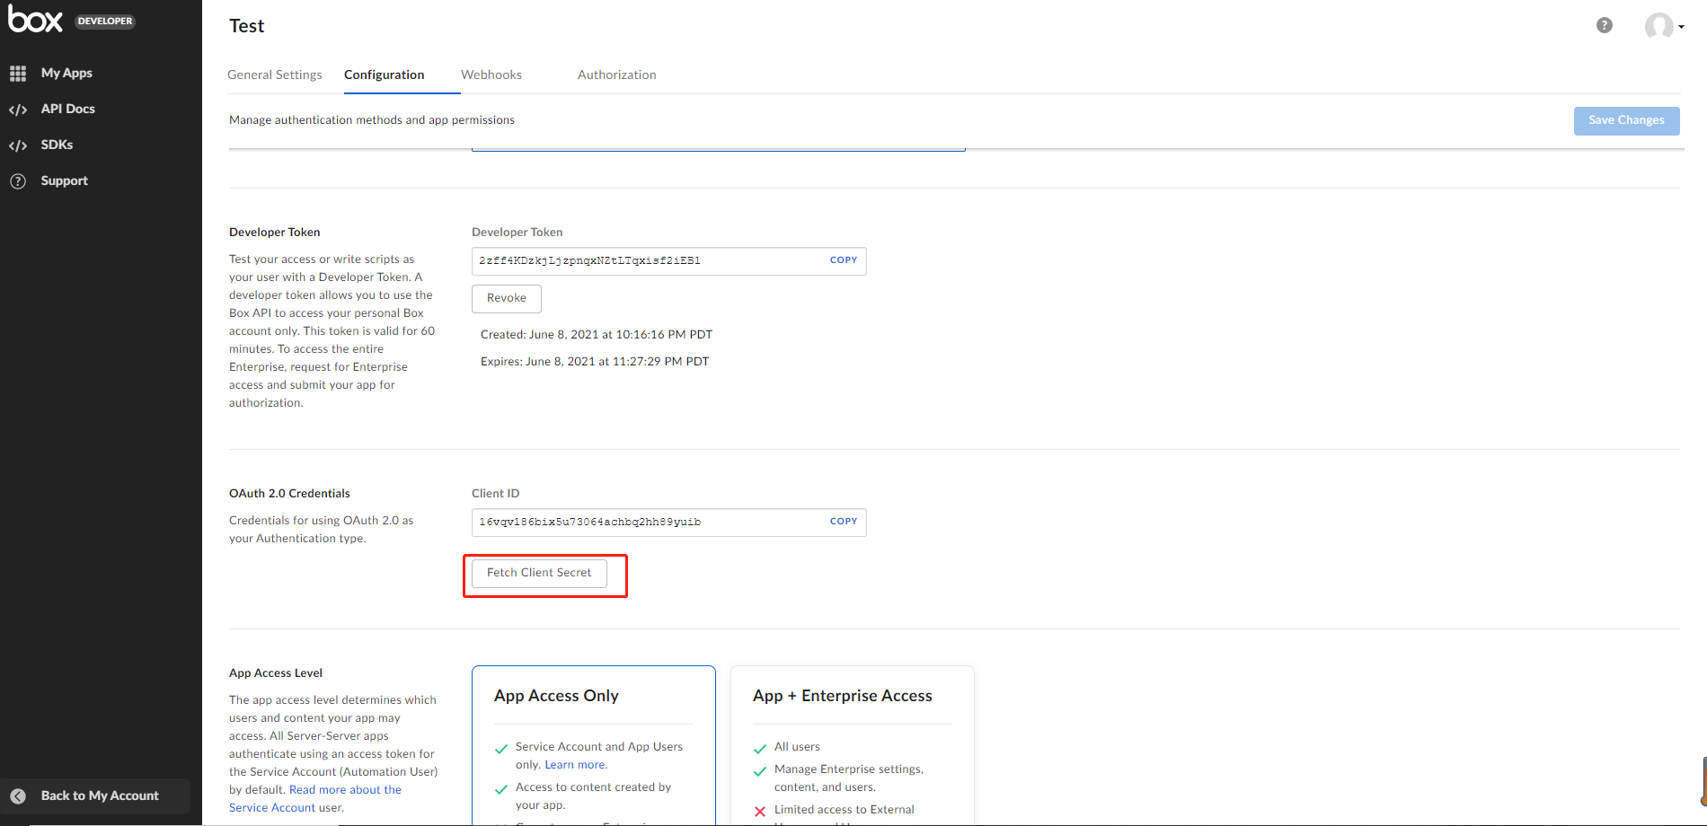
Task: Copy the Client ID value
Action: tap(843, 522)
